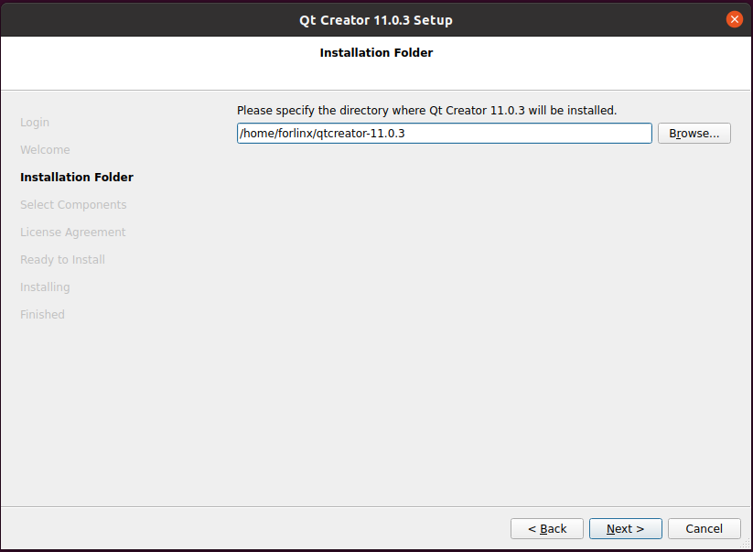Close the Qt Creator Setup window
The image size is (753, 552).
point(734,19)
